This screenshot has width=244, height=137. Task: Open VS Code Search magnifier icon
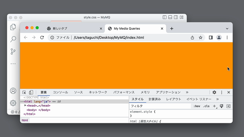tap(13, 39)
